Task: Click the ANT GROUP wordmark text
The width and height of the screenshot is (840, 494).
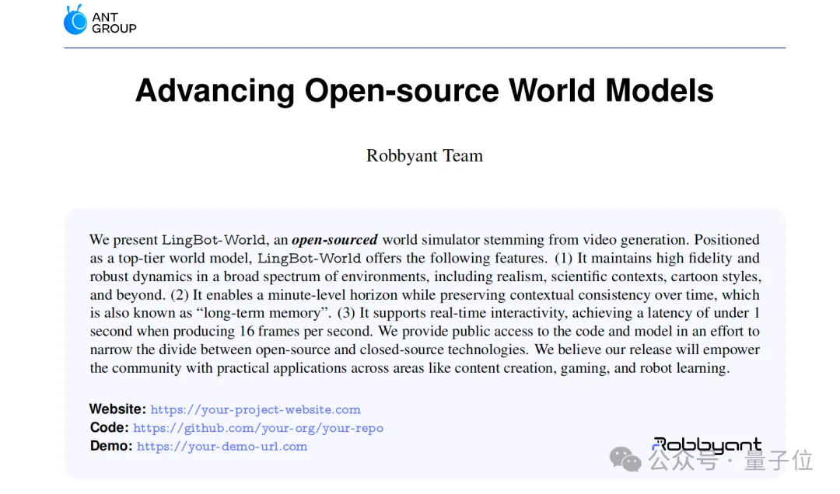Action: click(x=114, y=23)
